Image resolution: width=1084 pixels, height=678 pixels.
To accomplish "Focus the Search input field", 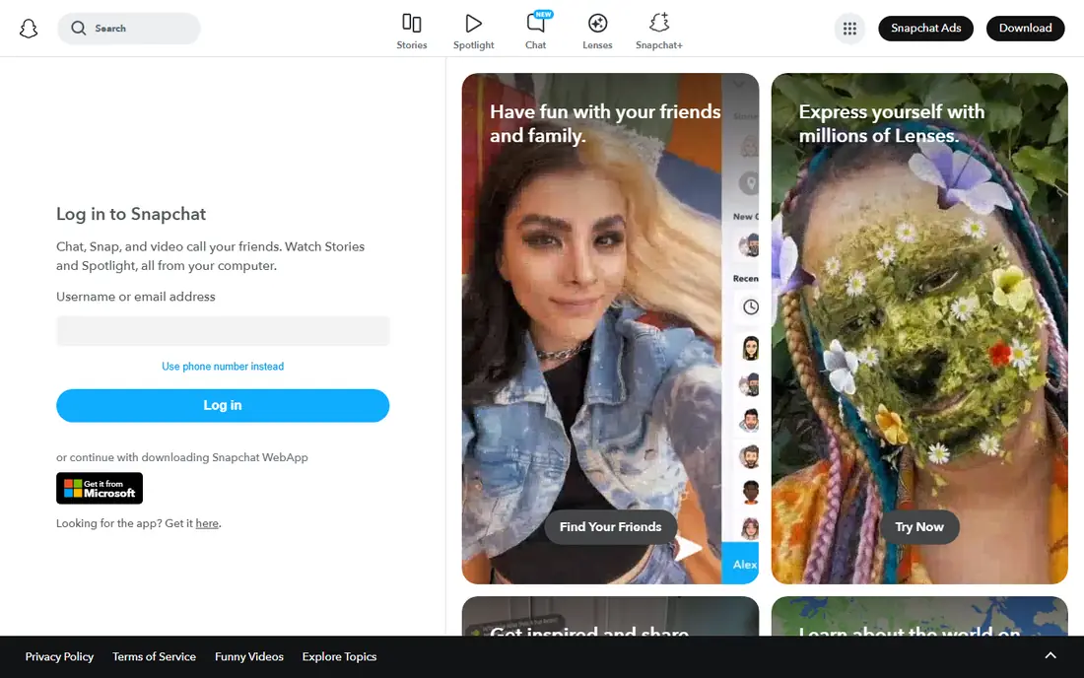I will (128, 29).
